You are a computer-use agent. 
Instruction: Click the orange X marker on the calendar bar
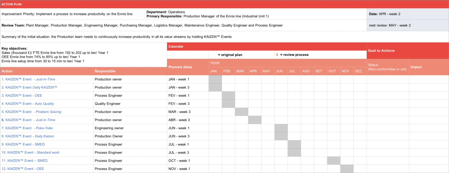[x=277, y=54]
